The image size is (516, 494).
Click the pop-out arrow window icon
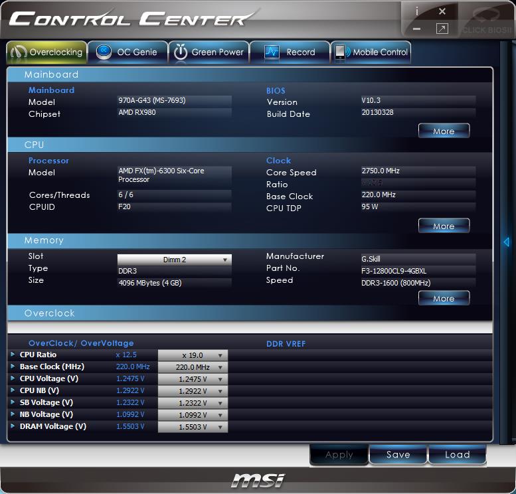[x=442, y=29]
